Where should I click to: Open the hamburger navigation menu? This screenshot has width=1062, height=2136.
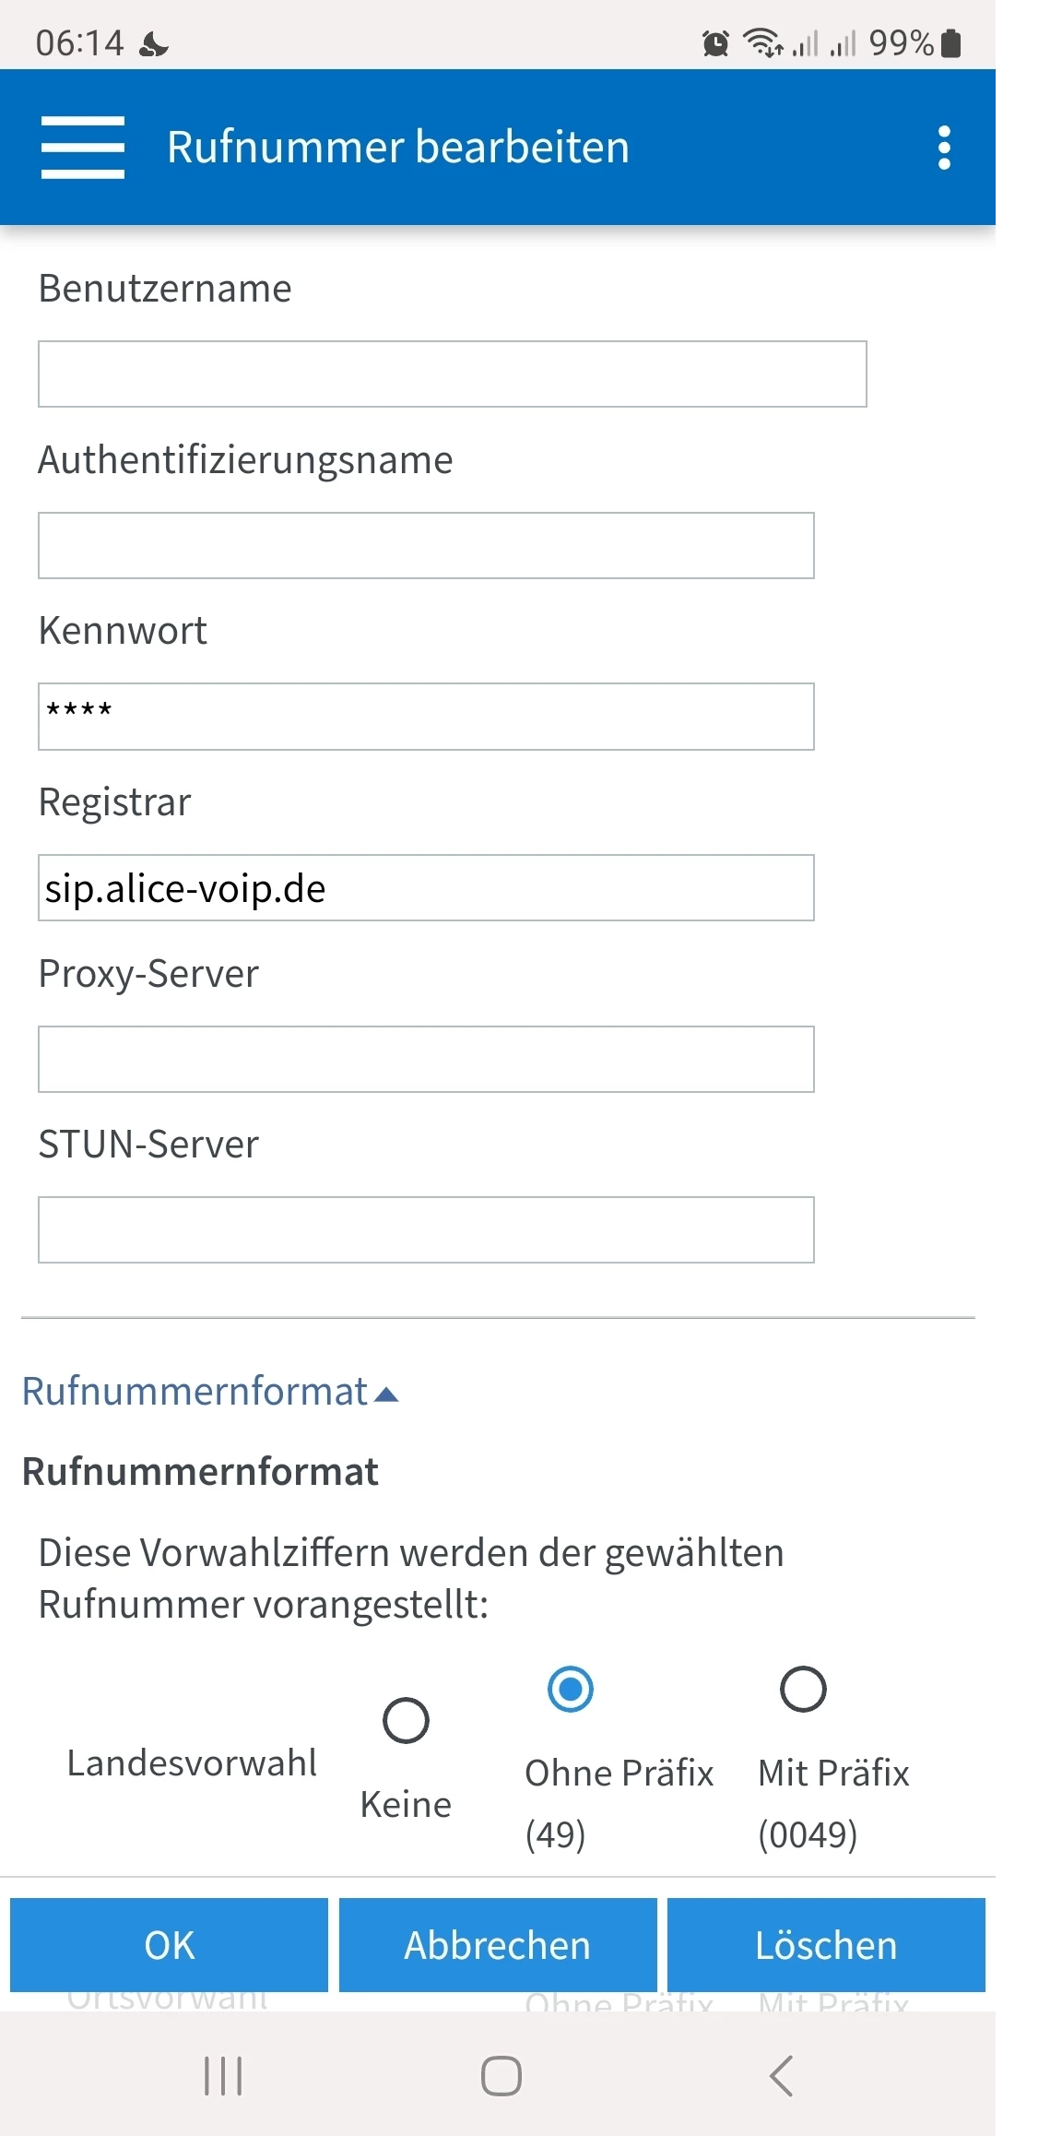click(x=83, y=148)
